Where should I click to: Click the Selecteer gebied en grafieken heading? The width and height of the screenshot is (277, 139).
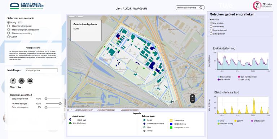pyautogui.click(x=232, y=14)
